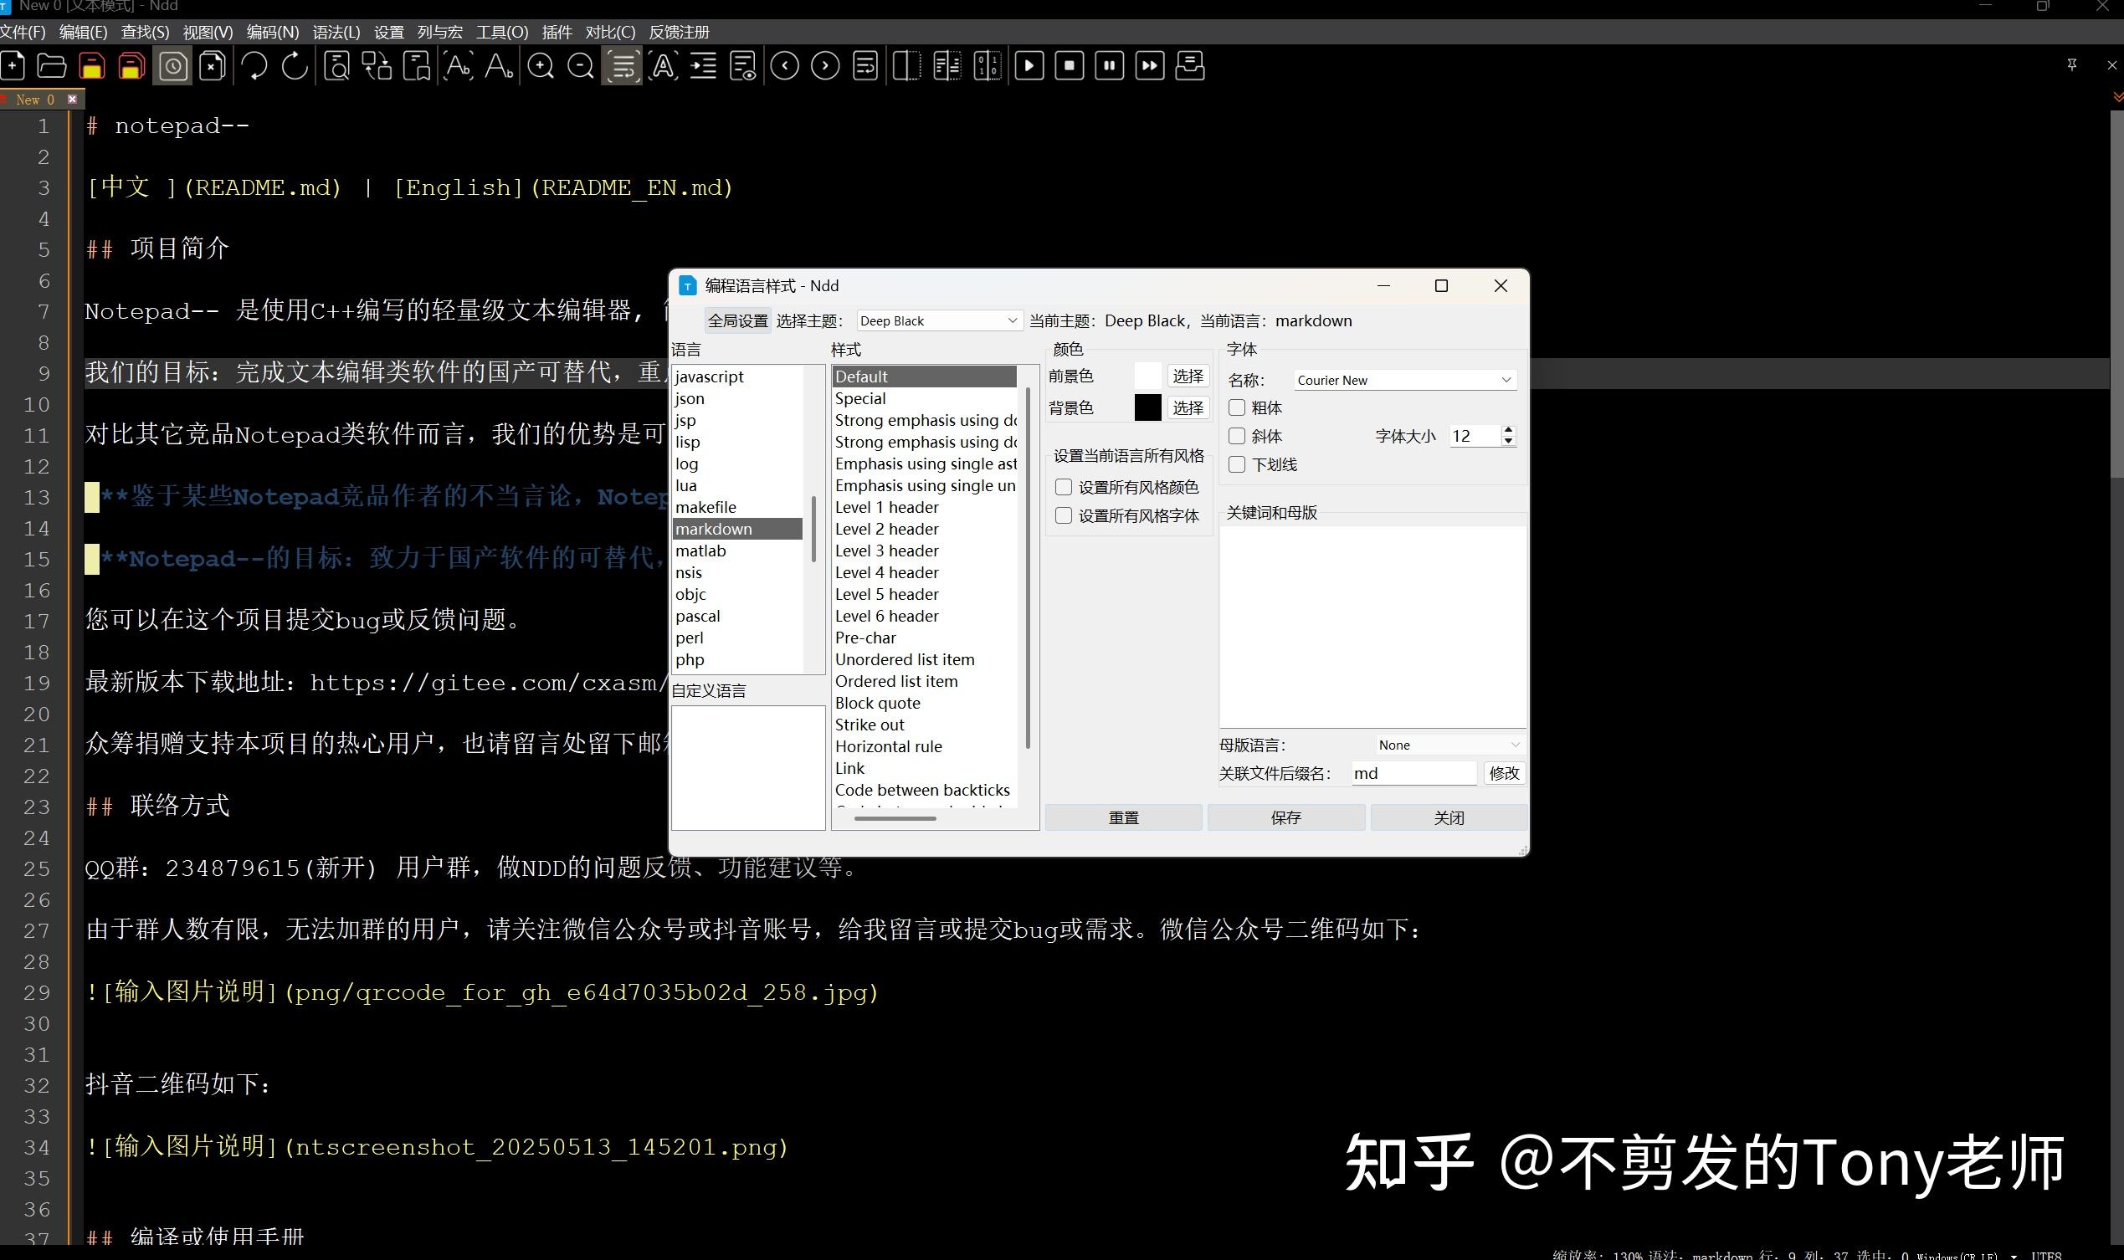Enable the 粗体 bold checkbox
Screen dimensions: 2124x1260
click(1238, 407)
